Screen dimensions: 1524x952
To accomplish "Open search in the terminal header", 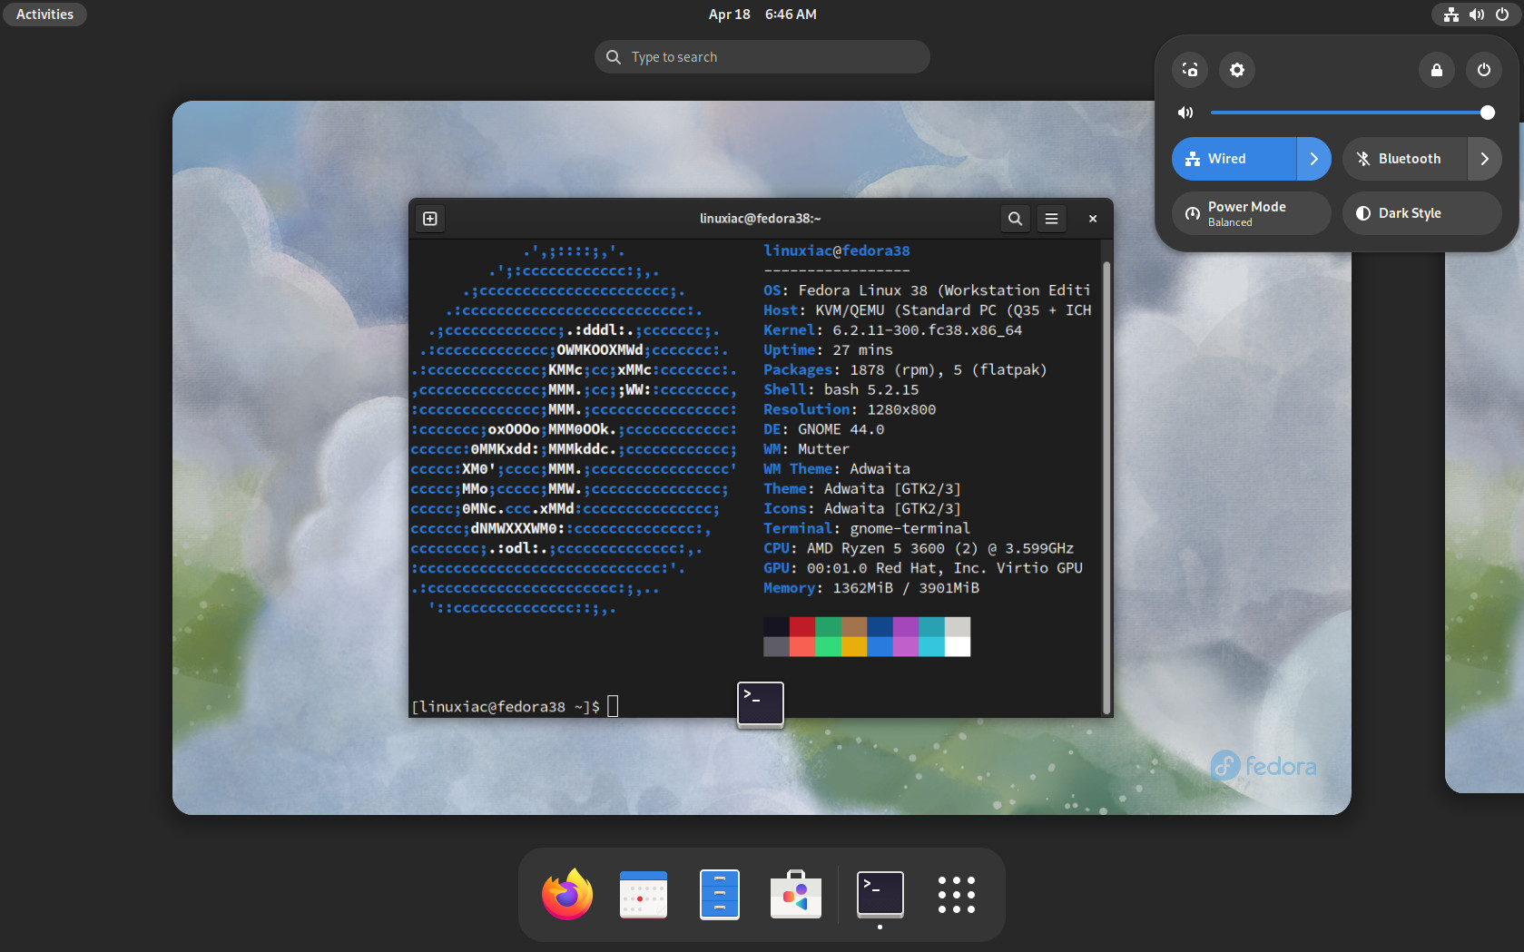I will 1015,219.
